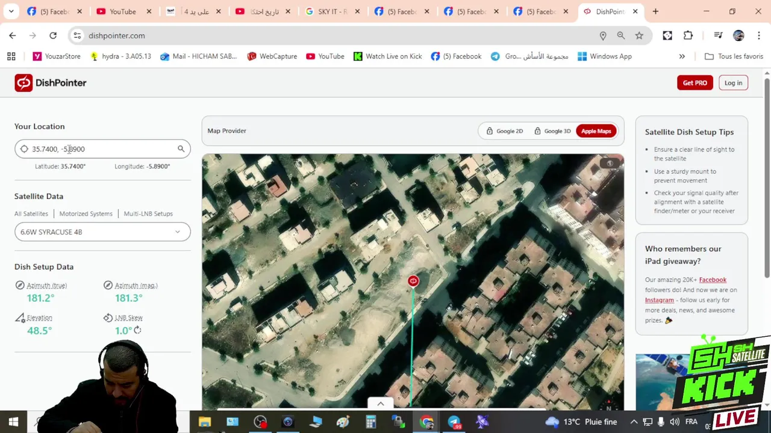
Task: Click the Windows Start button
Action: pyautogui.click(x=13, y=422)
